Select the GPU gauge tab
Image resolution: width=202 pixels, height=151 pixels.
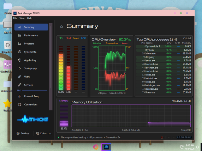83,38
